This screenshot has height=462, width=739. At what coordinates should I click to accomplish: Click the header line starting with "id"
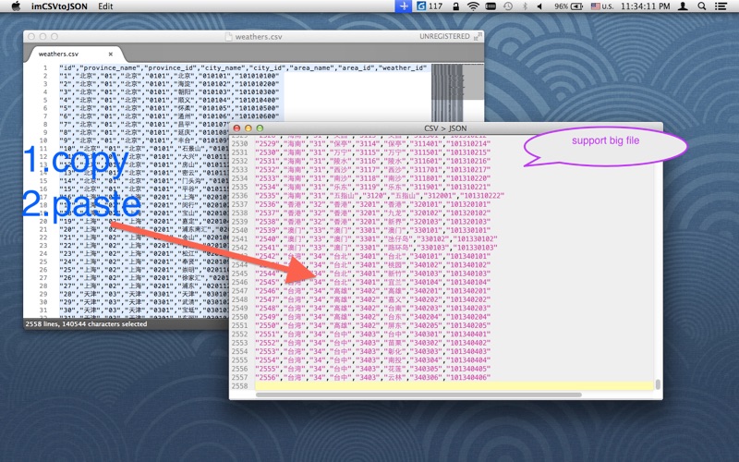pyautogui.click(x=243, y=67)
